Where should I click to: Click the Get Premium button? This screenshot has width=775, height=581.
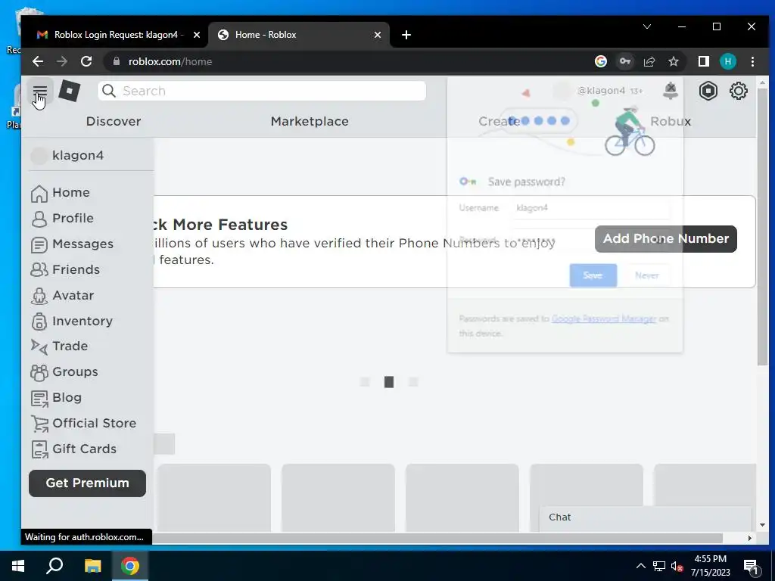coord(88,483)
